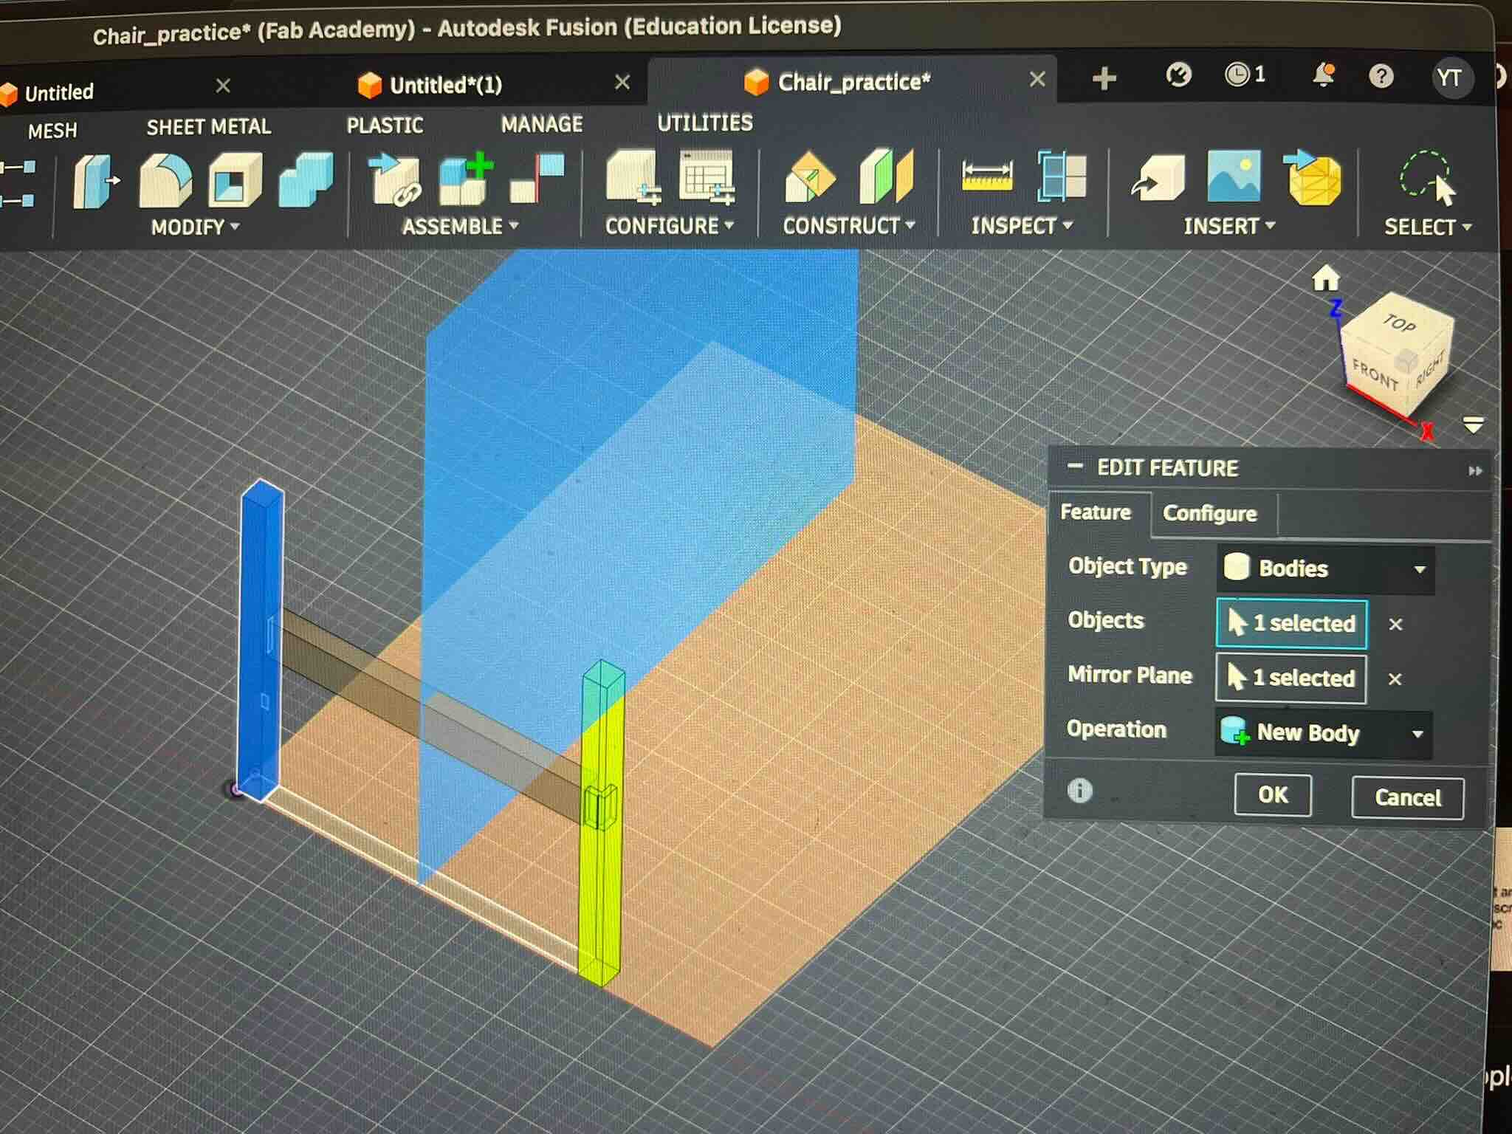Reselect the Objects selection box

1292,624
